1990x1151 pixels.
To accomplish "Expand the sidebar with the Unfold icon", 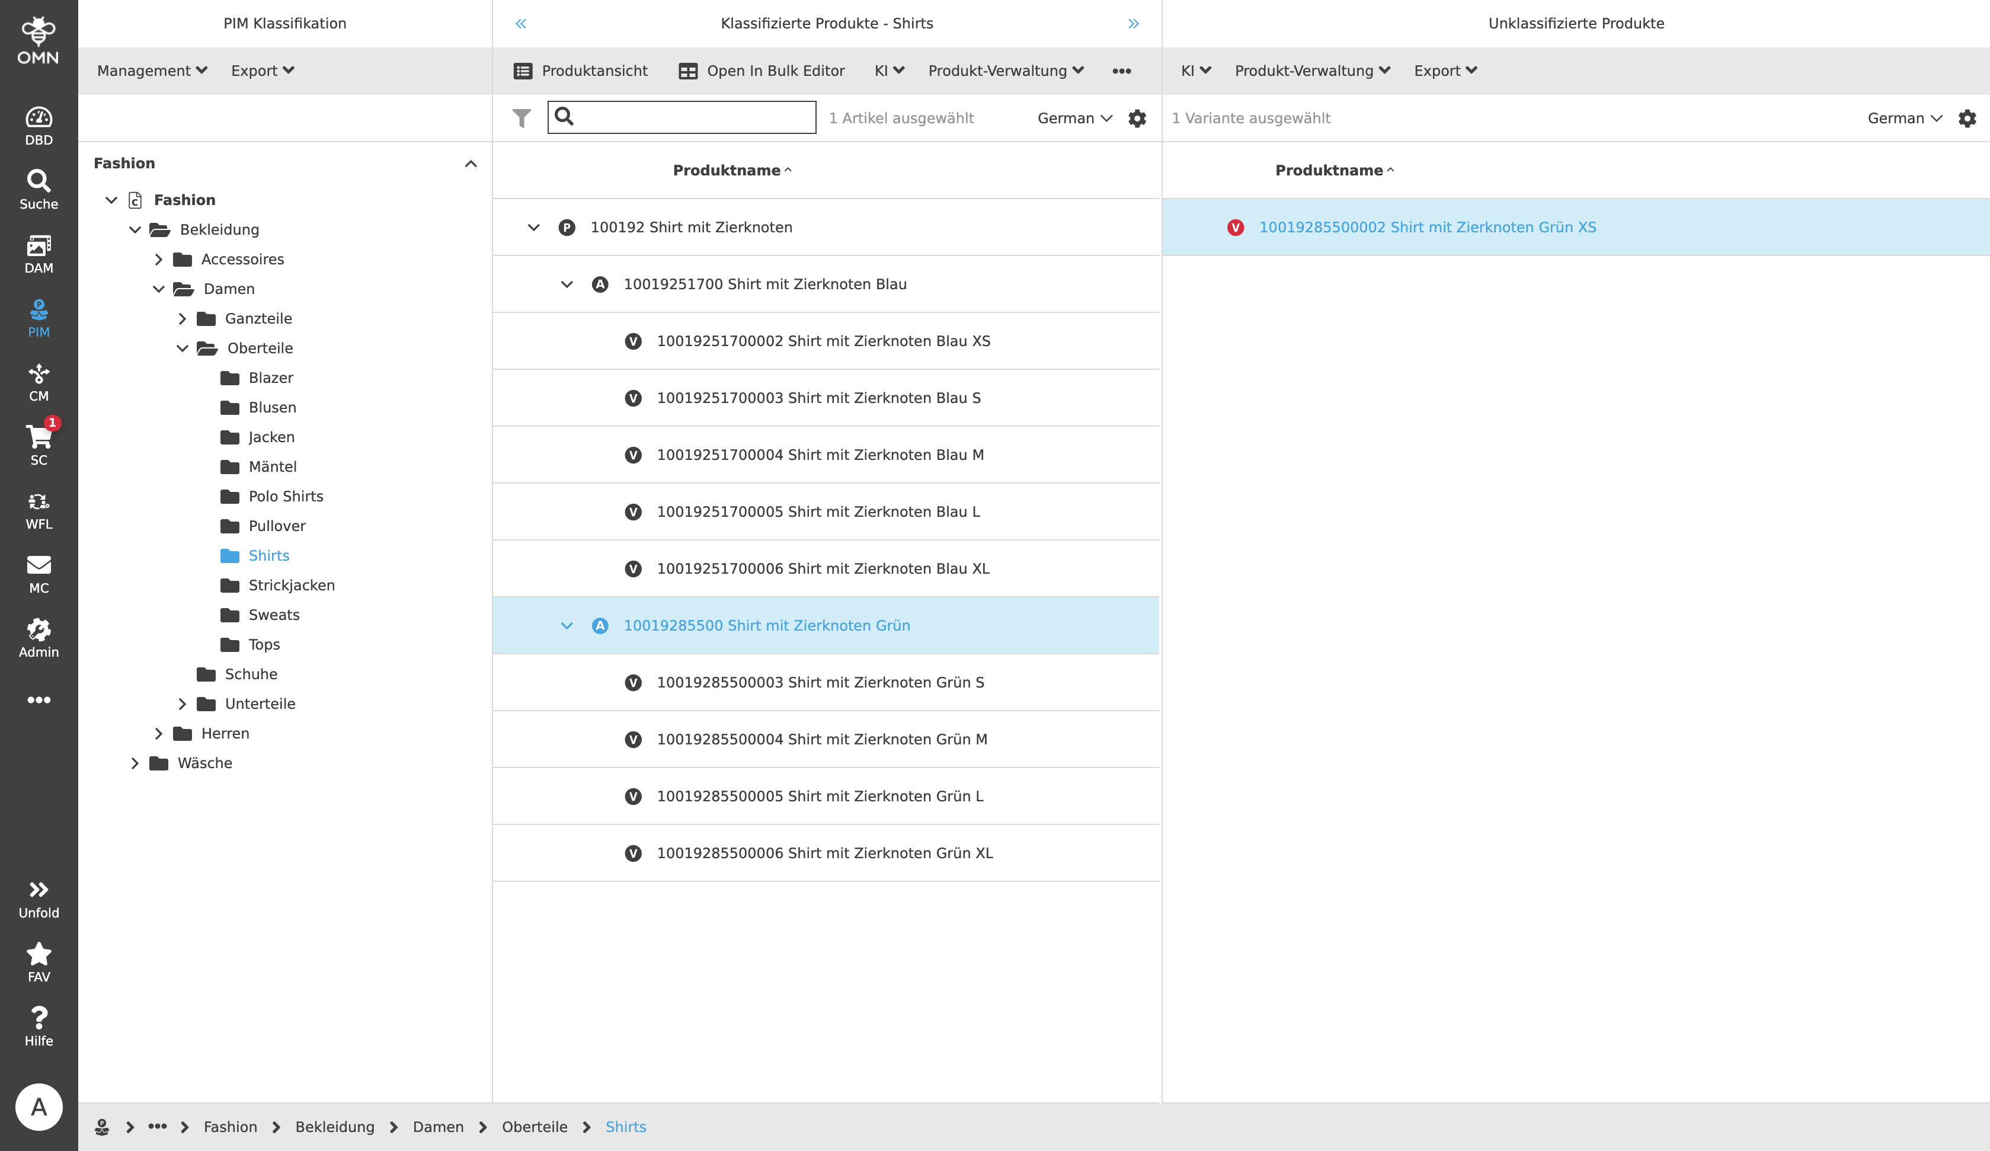I will click(x=39, y=896).
